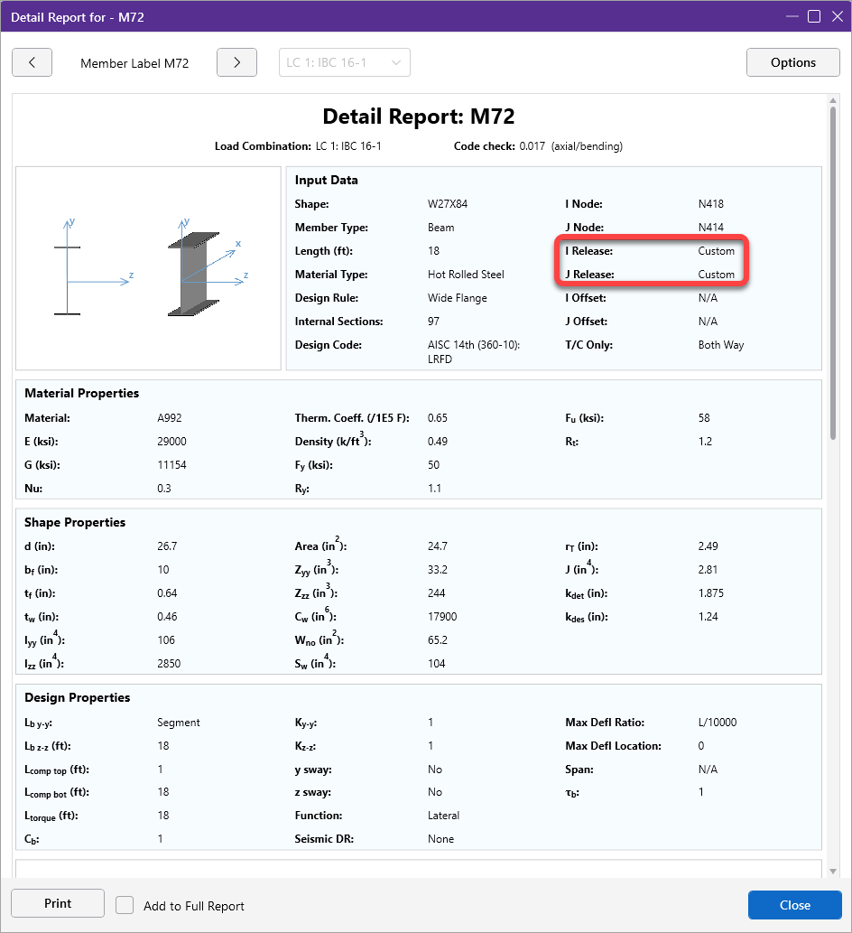Click the J Release Custom value

[x=716, y=275]
